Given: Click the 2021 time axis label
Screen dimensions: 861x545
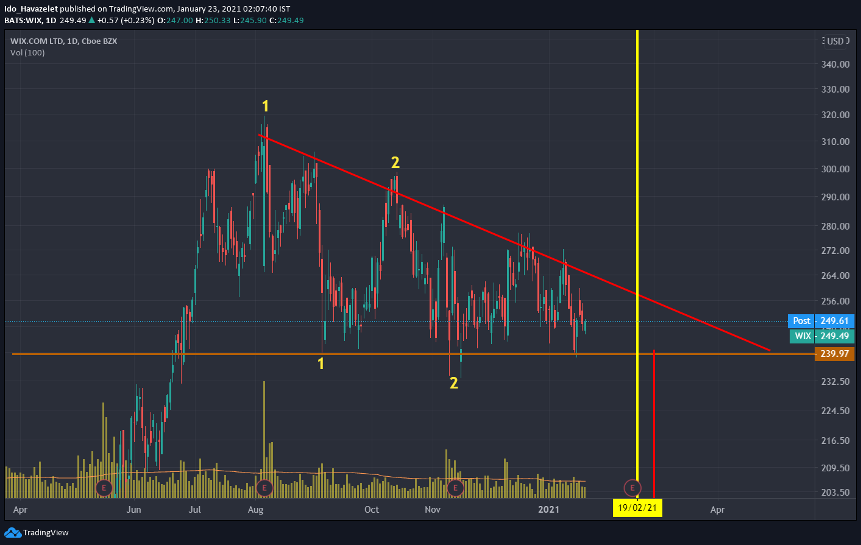Looking at the screenshot, I should point(548,510).
